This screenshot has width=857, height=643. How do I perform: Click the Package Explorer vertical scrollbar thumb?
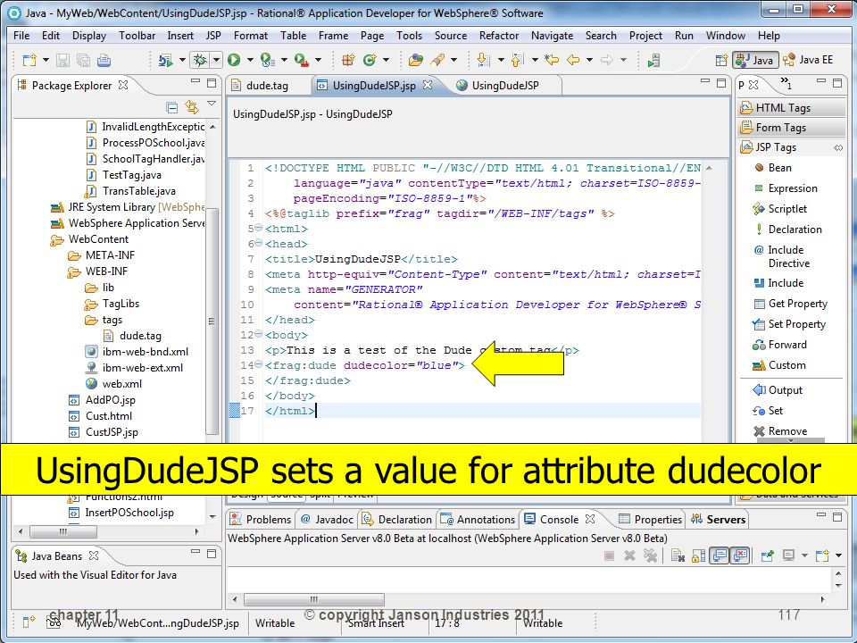coord(212,320)
